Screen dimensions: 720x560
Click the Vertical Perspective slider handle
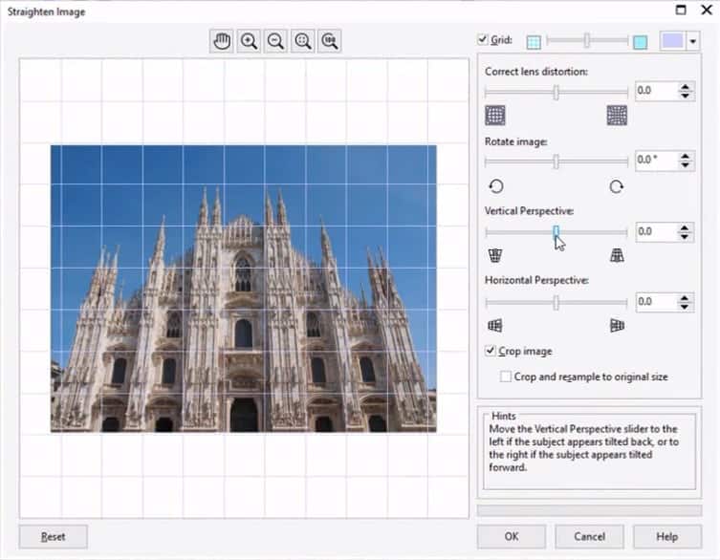tap(556, 231)
